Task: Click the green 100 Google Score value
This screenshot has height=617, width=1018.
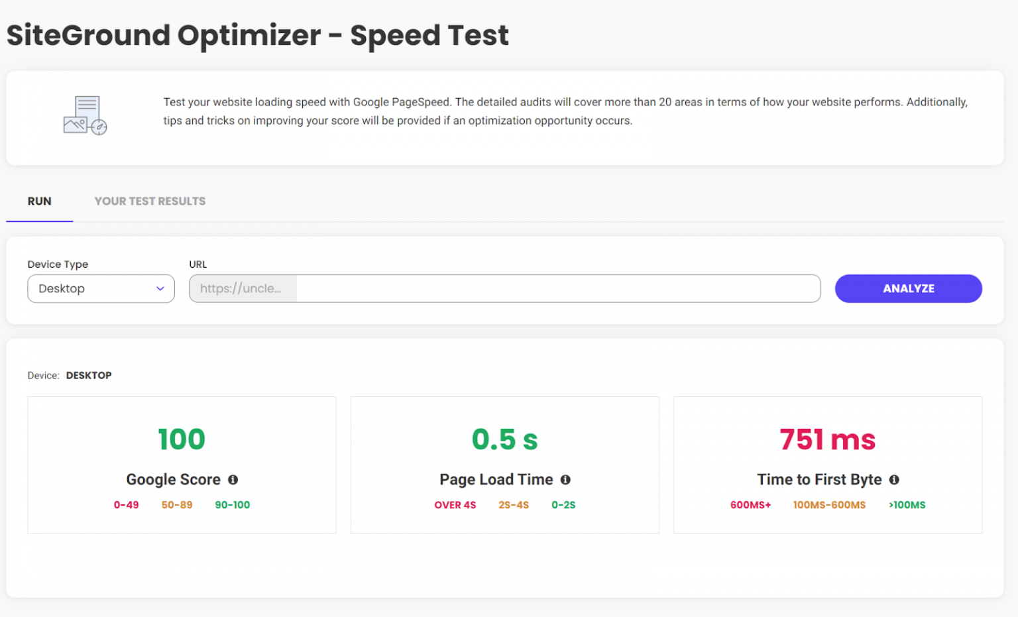Action: (182, 439)
